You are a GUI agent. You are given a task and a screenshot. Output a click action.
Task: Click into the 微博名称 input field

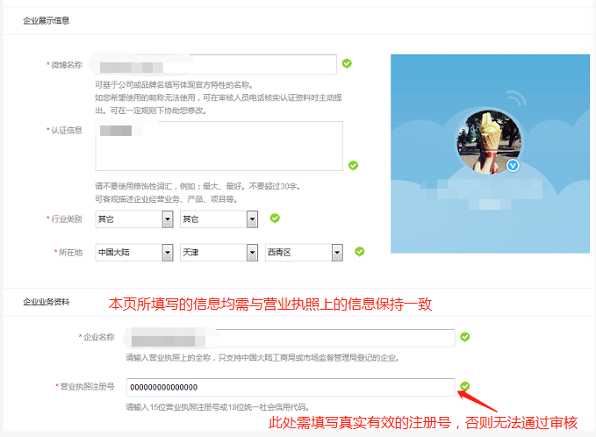[216, 65]
